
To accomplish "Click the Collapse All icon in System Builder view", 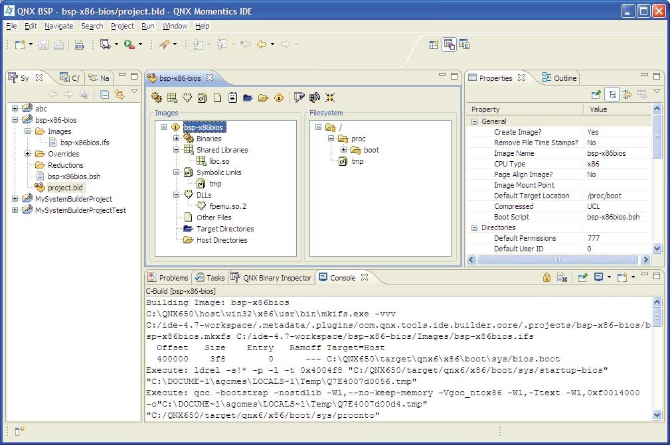I will tap(105, 94).
